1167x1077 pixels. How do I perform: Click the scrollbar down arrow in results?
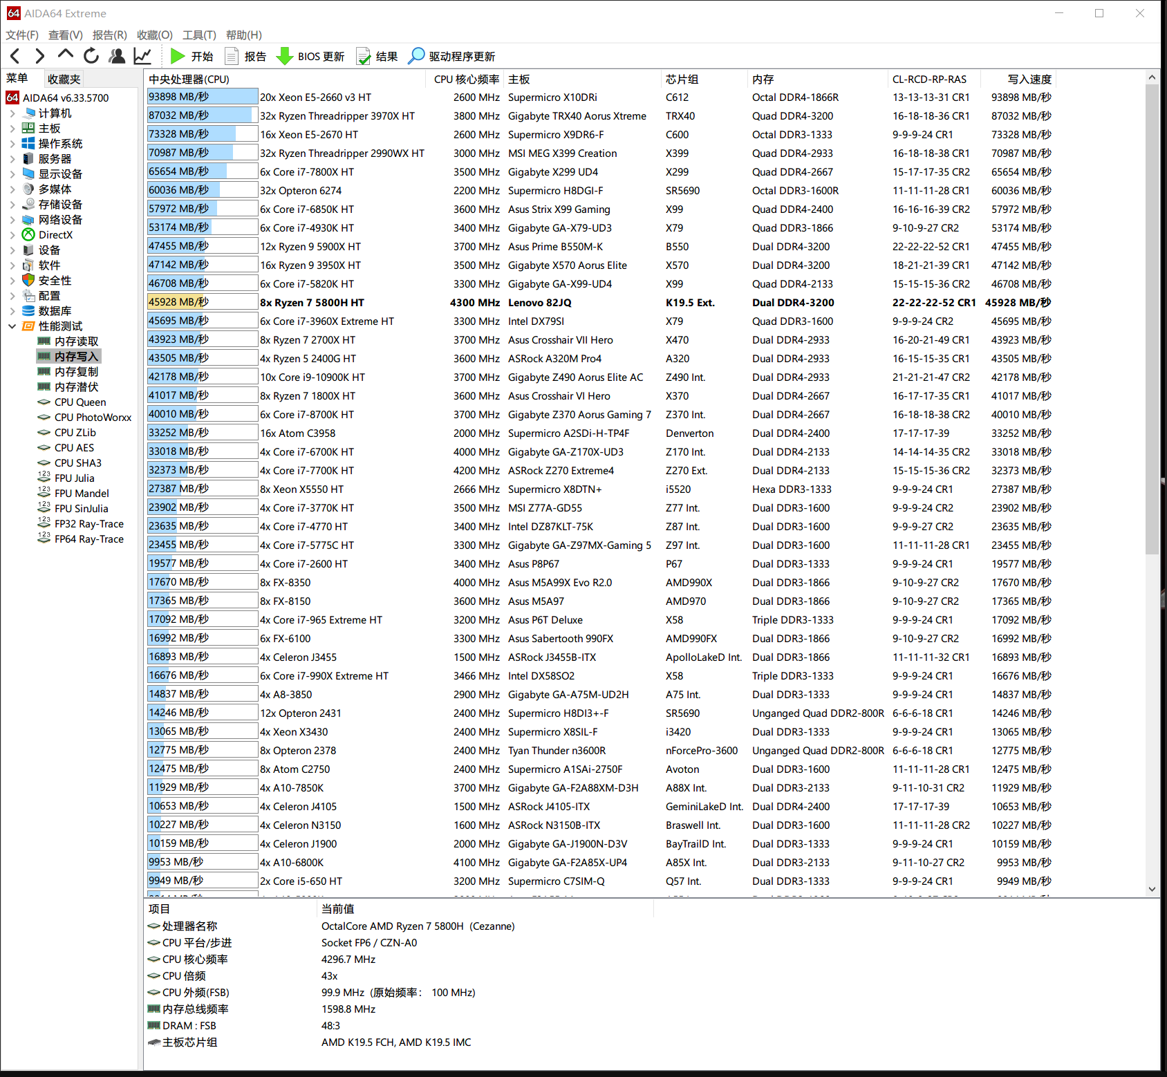click(x=1152, y=889)
